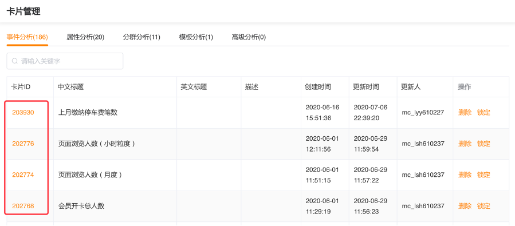515x226 pixels.
Task: Click creation time 2020-06-01 11:29:19
Action: click(323, 206)
